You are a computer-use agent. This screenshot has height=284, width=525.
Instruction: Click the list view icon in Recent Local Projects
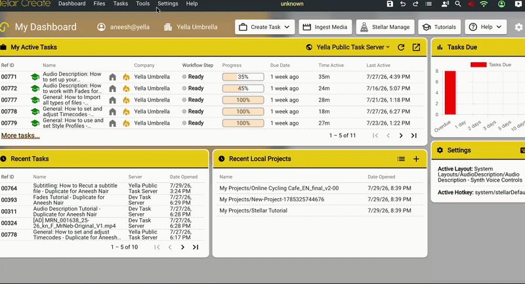click(401, 159)
